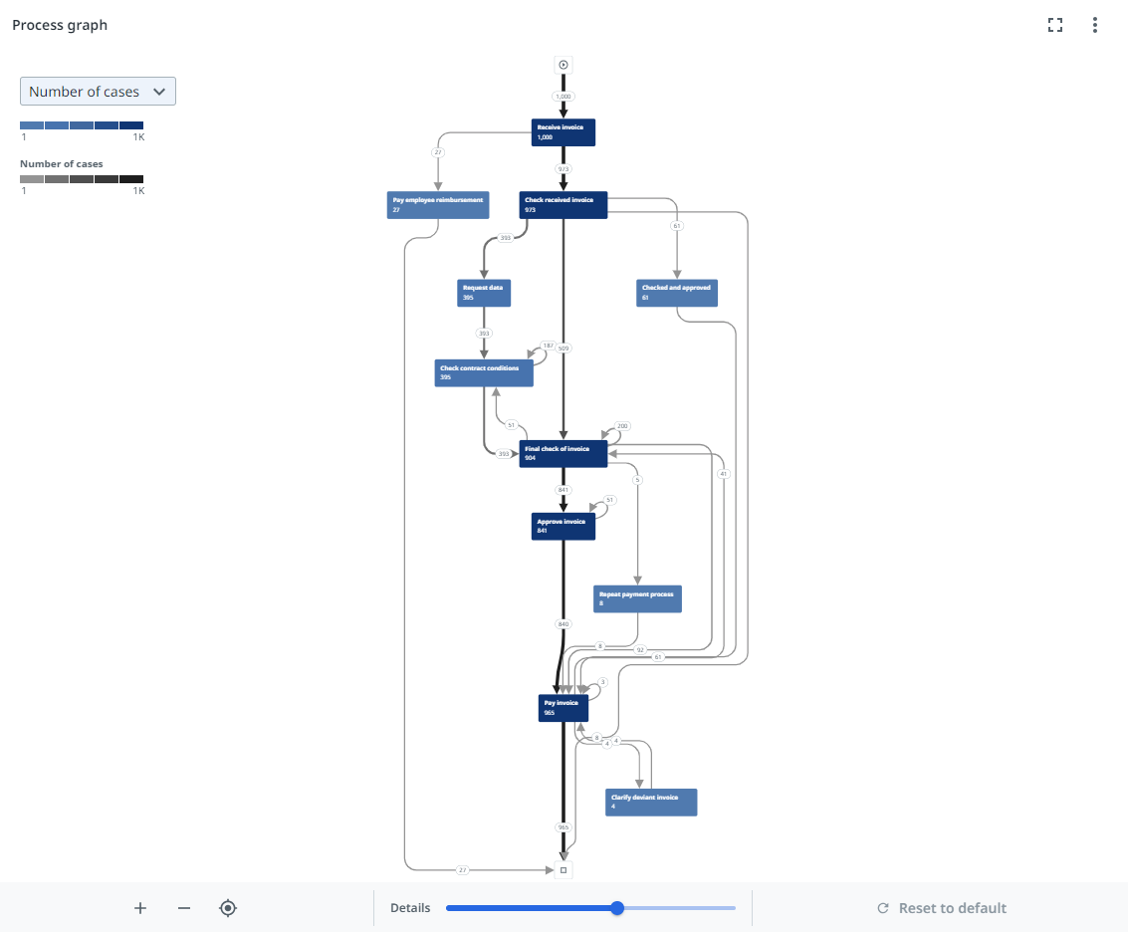Select the Clarify deviant invoice node
1128x932 pixels.
pos(650,802)
